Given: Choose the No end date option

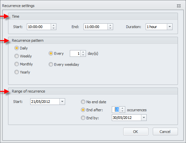Looking at the screenshot, I should click(x=83, y=102).
